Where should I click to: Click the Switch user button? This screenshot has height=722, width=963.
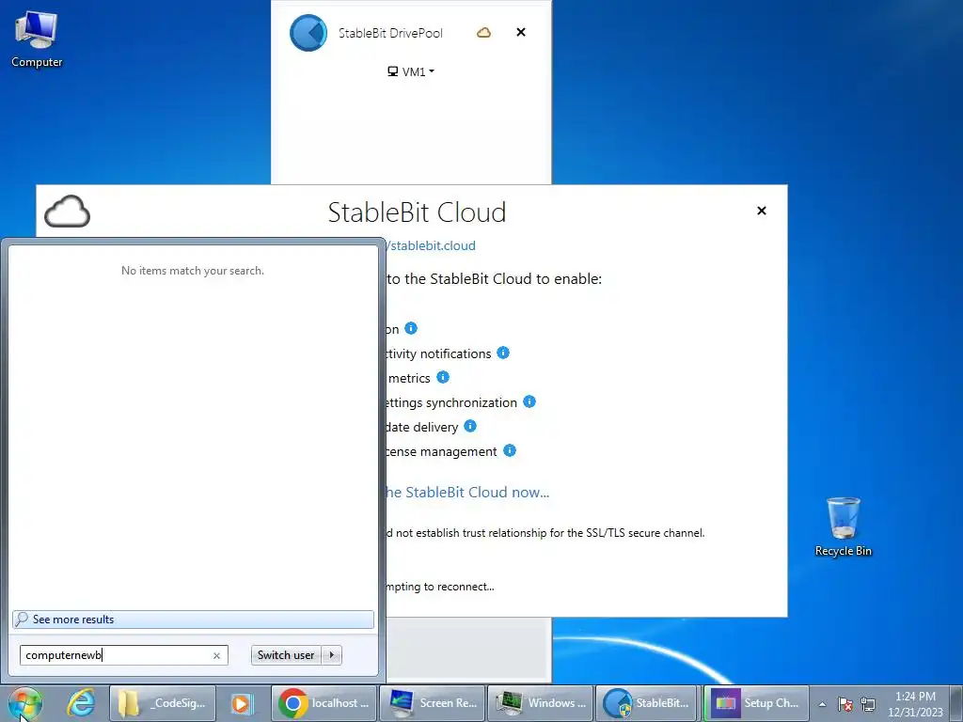(286, 655)
